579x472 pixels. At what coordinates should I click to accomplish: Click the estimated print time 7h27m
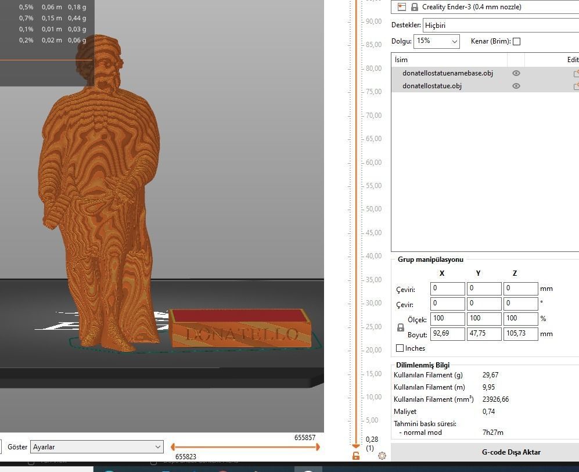[493, 432]
